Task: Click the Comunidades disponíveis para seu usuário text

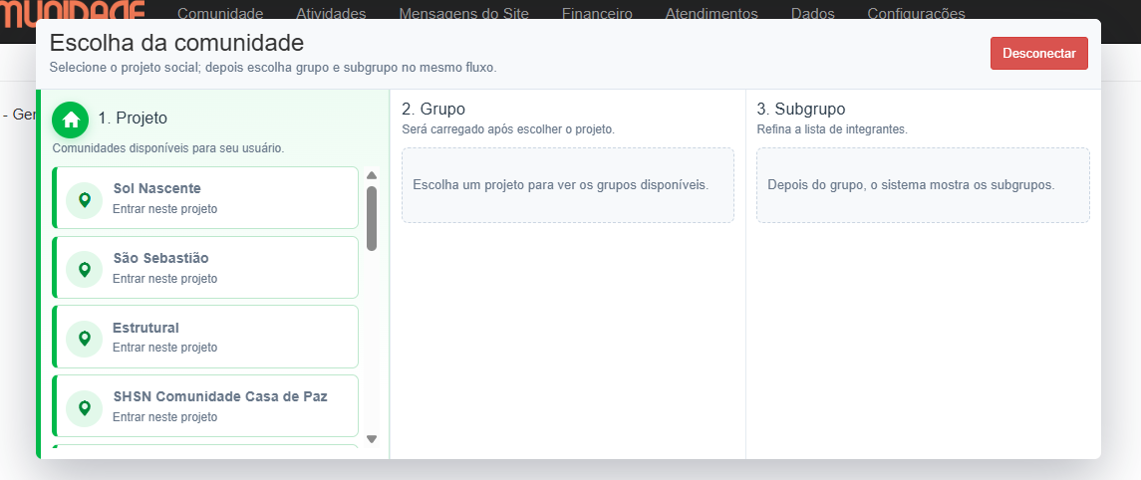Action: (168, 148)
